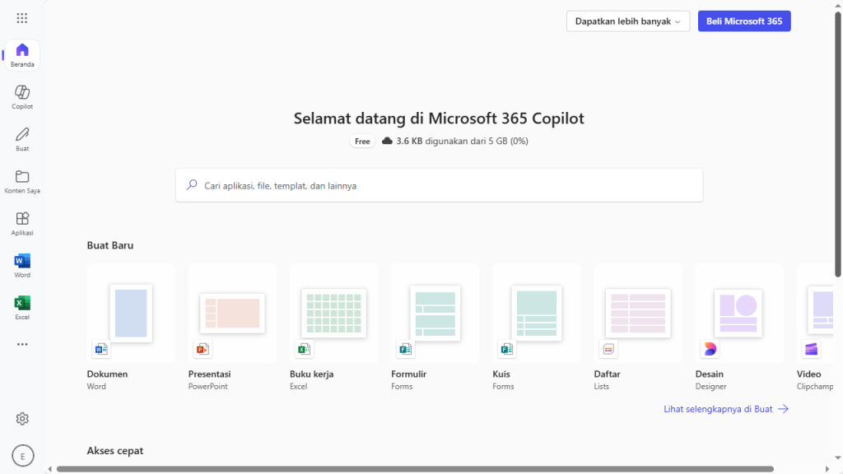This screenshot has width=843, height=474.
Task: Open the app launcher grid icon
Action: (x=22, y=18)
